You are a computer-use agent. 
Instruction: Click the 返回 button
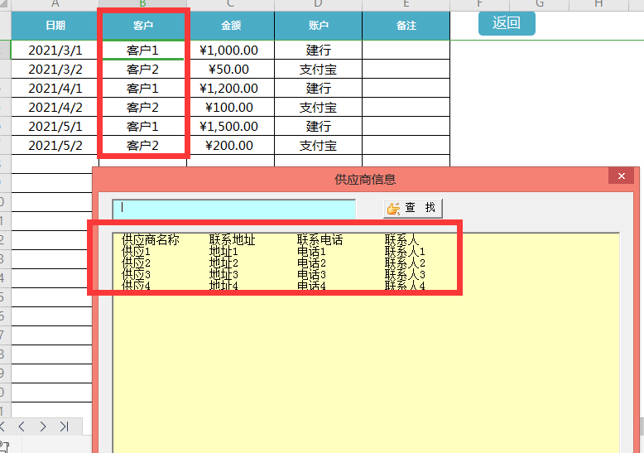click(x=507, y=23)
